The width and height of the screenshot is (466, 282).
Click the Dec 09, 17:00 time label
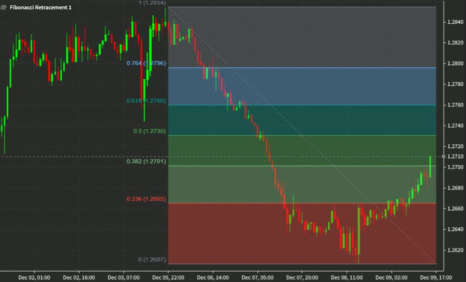point(435,278)
